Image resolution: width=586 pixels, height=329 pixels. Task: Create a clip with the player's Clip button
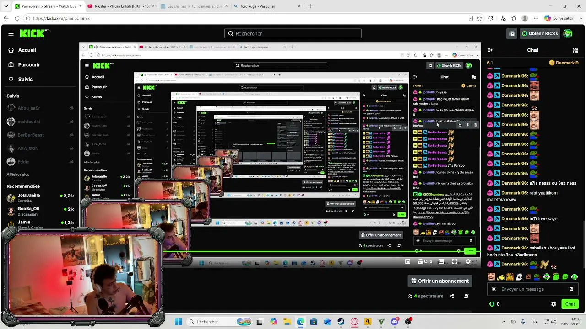click(x=424, y=262)
